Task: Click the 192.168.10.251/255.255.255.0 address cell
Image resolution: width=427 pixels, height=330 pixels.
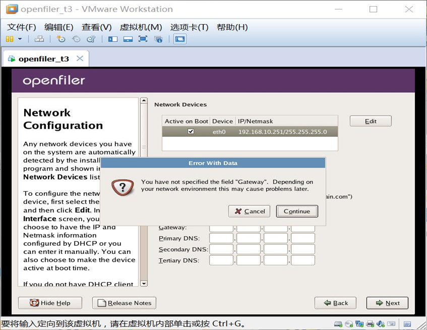Action: pos(282,132)
